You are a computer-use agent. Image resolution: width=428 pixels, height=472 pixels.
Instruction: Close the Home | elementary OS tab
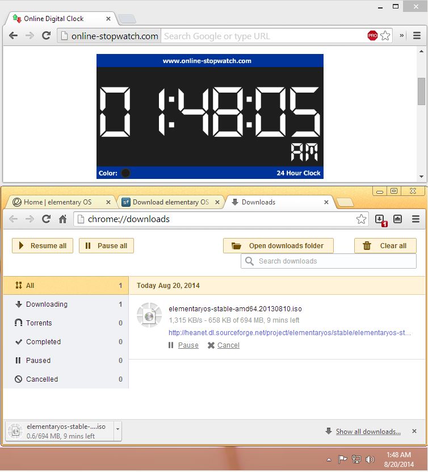tap(108, 202)
